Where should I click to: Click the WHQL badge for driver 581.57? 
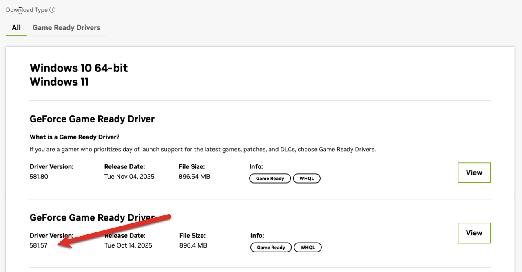307,248
